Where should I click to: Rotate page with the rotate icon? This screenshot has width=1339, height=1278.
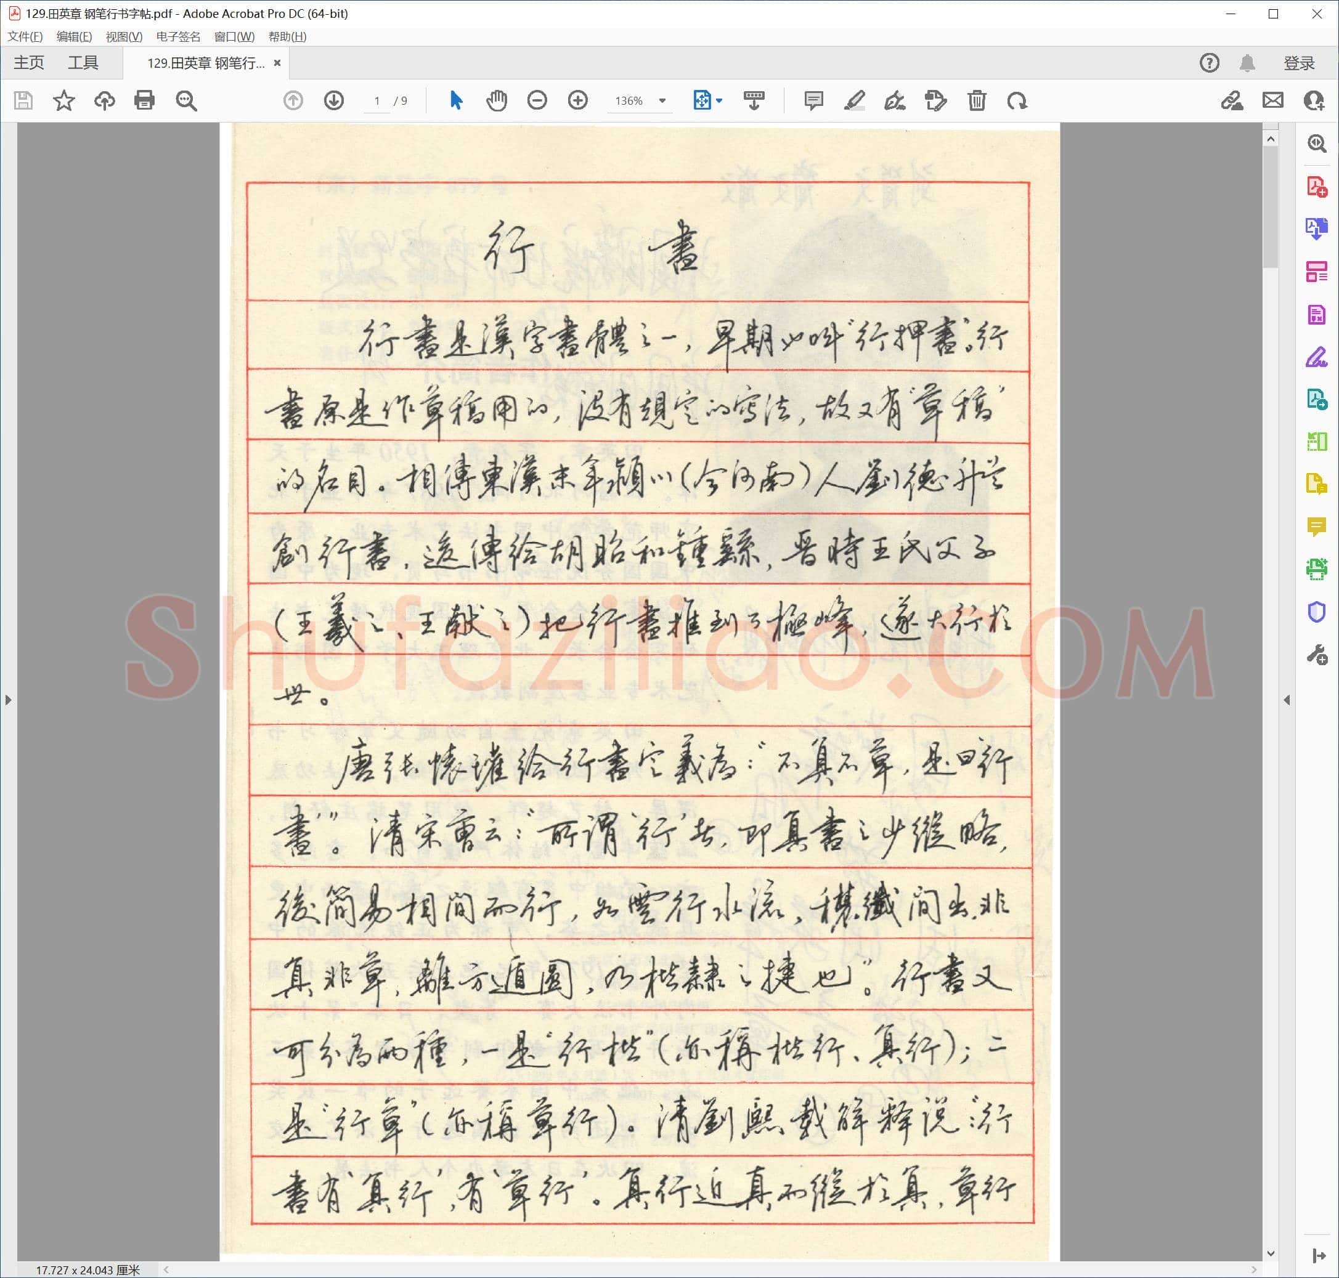pos(1017,101)
